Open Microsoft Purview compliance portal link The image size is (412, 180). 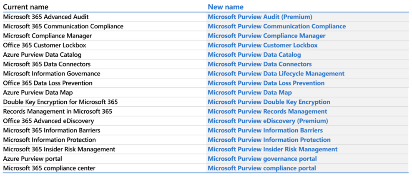coord(262,168)
